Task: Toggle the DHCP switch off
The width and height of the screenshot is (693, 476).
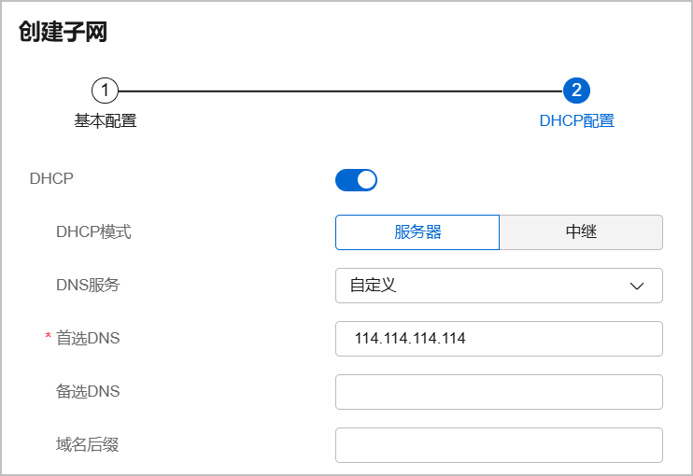Action: [x=356, y=180]
